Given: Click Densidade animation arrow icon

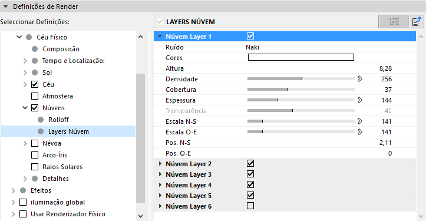Looking at the screenshot, I should [x=360, y=79].
